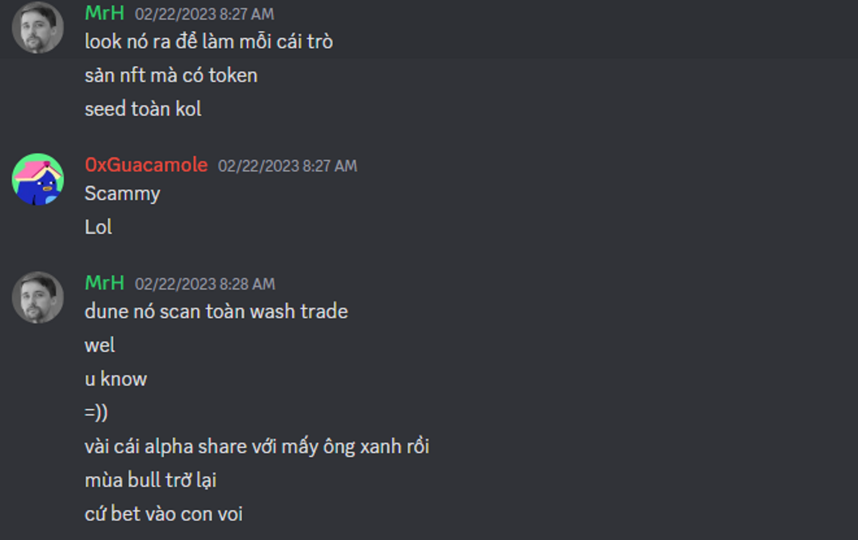
Task: Select the 'Lol' message
Action: pyautogui.click(x=98, y=227)
